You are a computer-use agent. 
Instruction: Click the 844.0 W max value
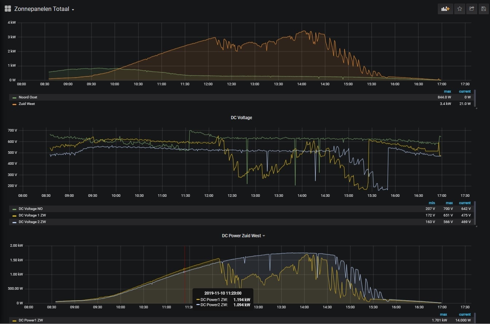pyautogui.click(x=444, y=97)
